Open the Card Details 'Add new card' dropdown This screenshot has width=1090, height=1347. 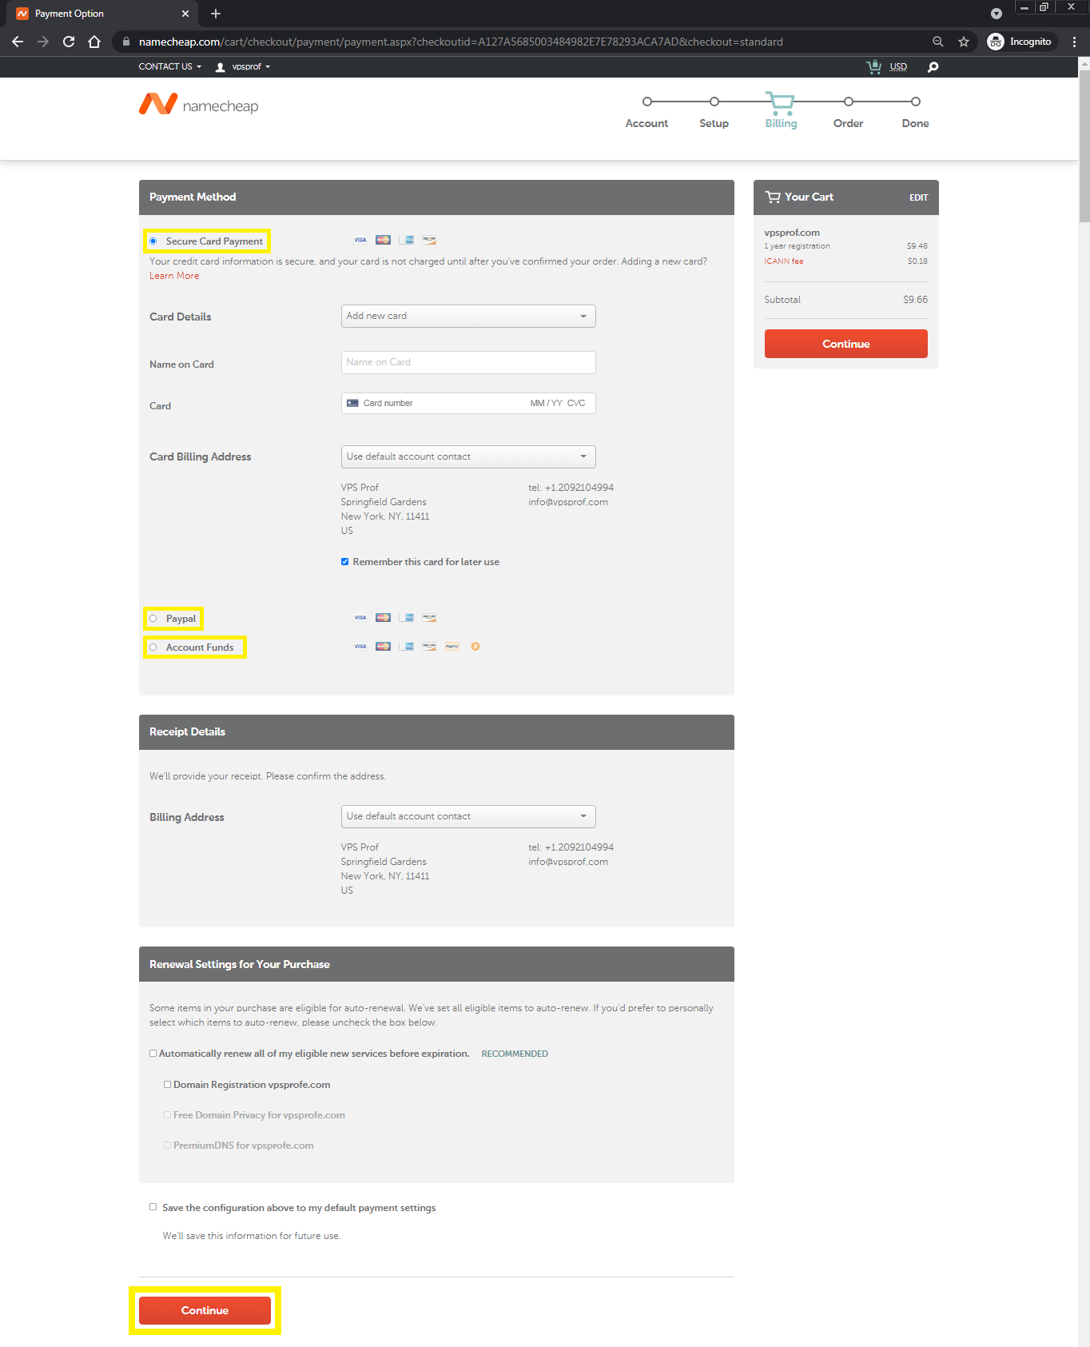click(x=468, y=316)
